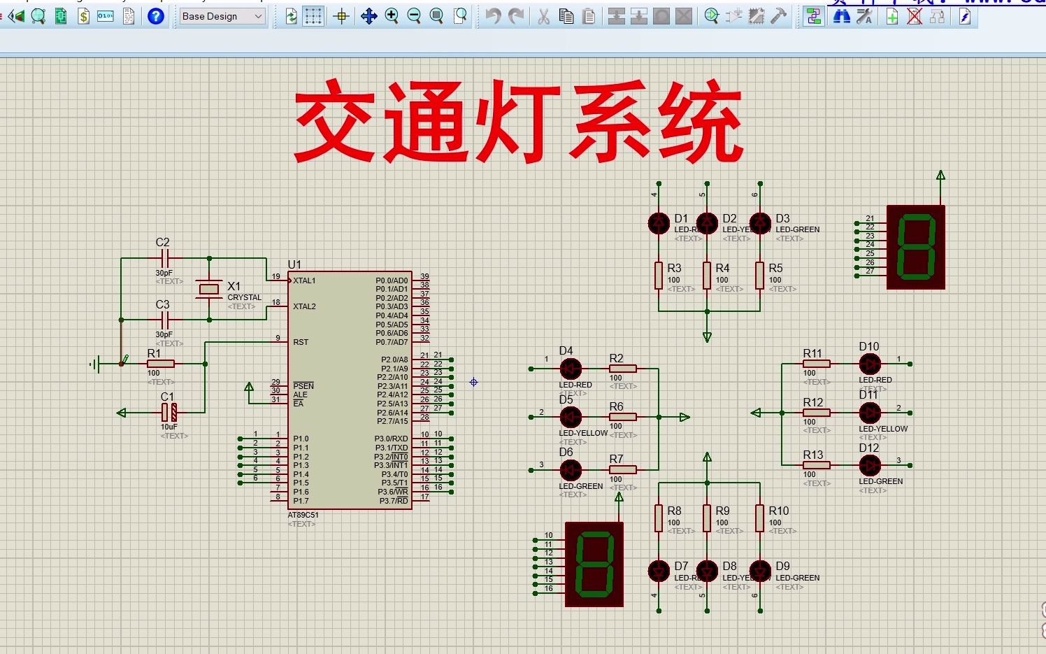
Task: Open the Bill of Materials report
Action: coord(83,15)
